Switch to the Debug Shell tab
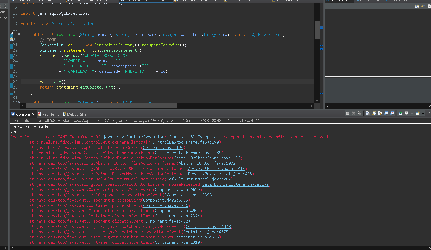Screen dimensions: 431x250 point(75,114)
